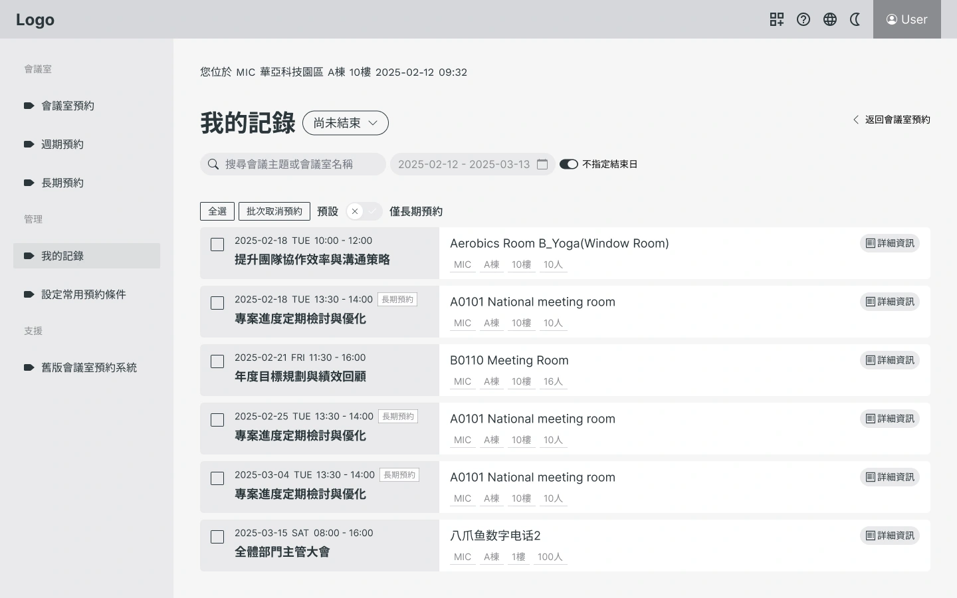Open 詳細資訊 for B0110 Meeting Room
The image size is (957, 598).
889,360
